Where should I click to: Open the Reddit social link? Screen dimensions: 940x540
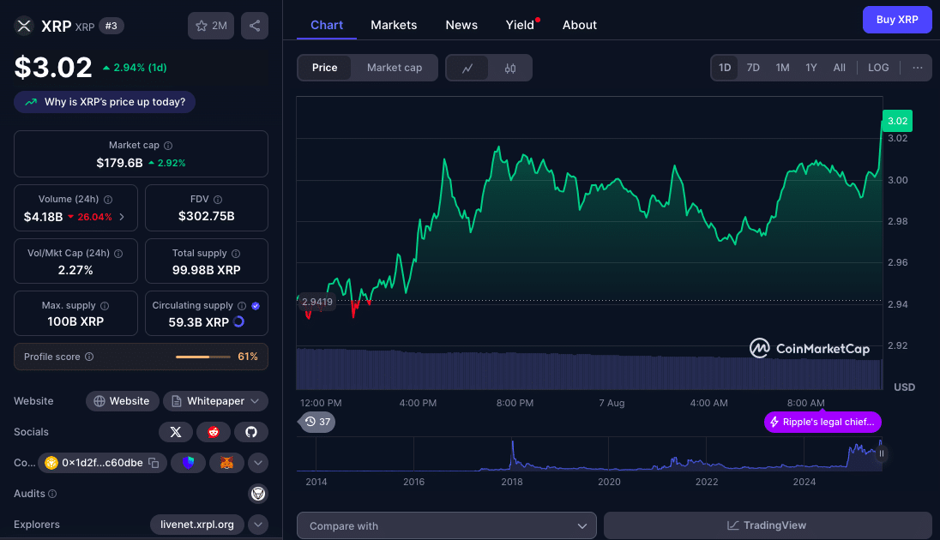coord(214,432)
